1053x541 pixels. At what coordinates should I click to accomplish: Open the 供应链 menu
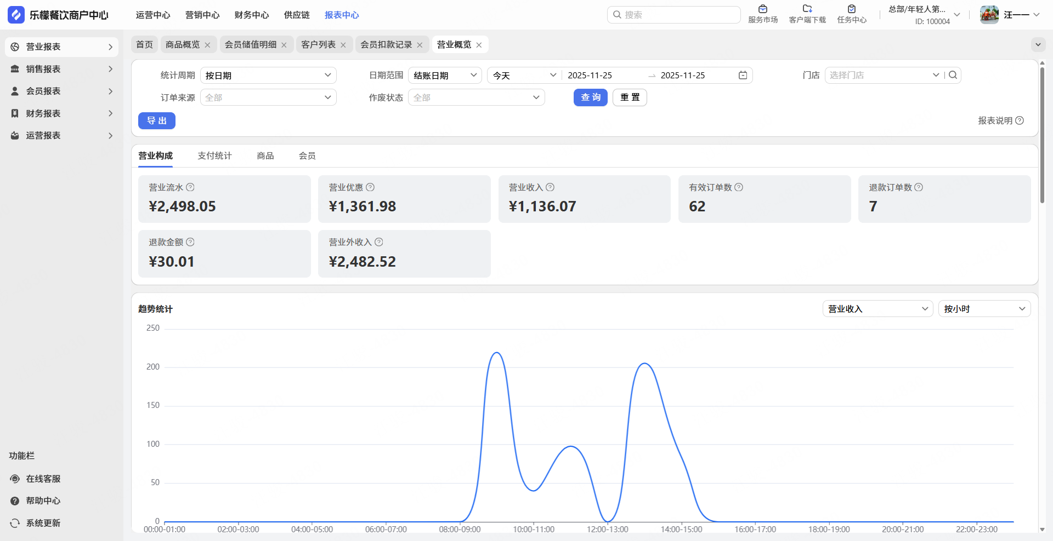tap(297, 15)
